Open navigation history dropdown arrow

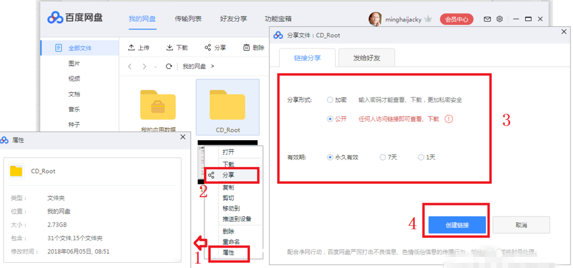coord(155,67)
